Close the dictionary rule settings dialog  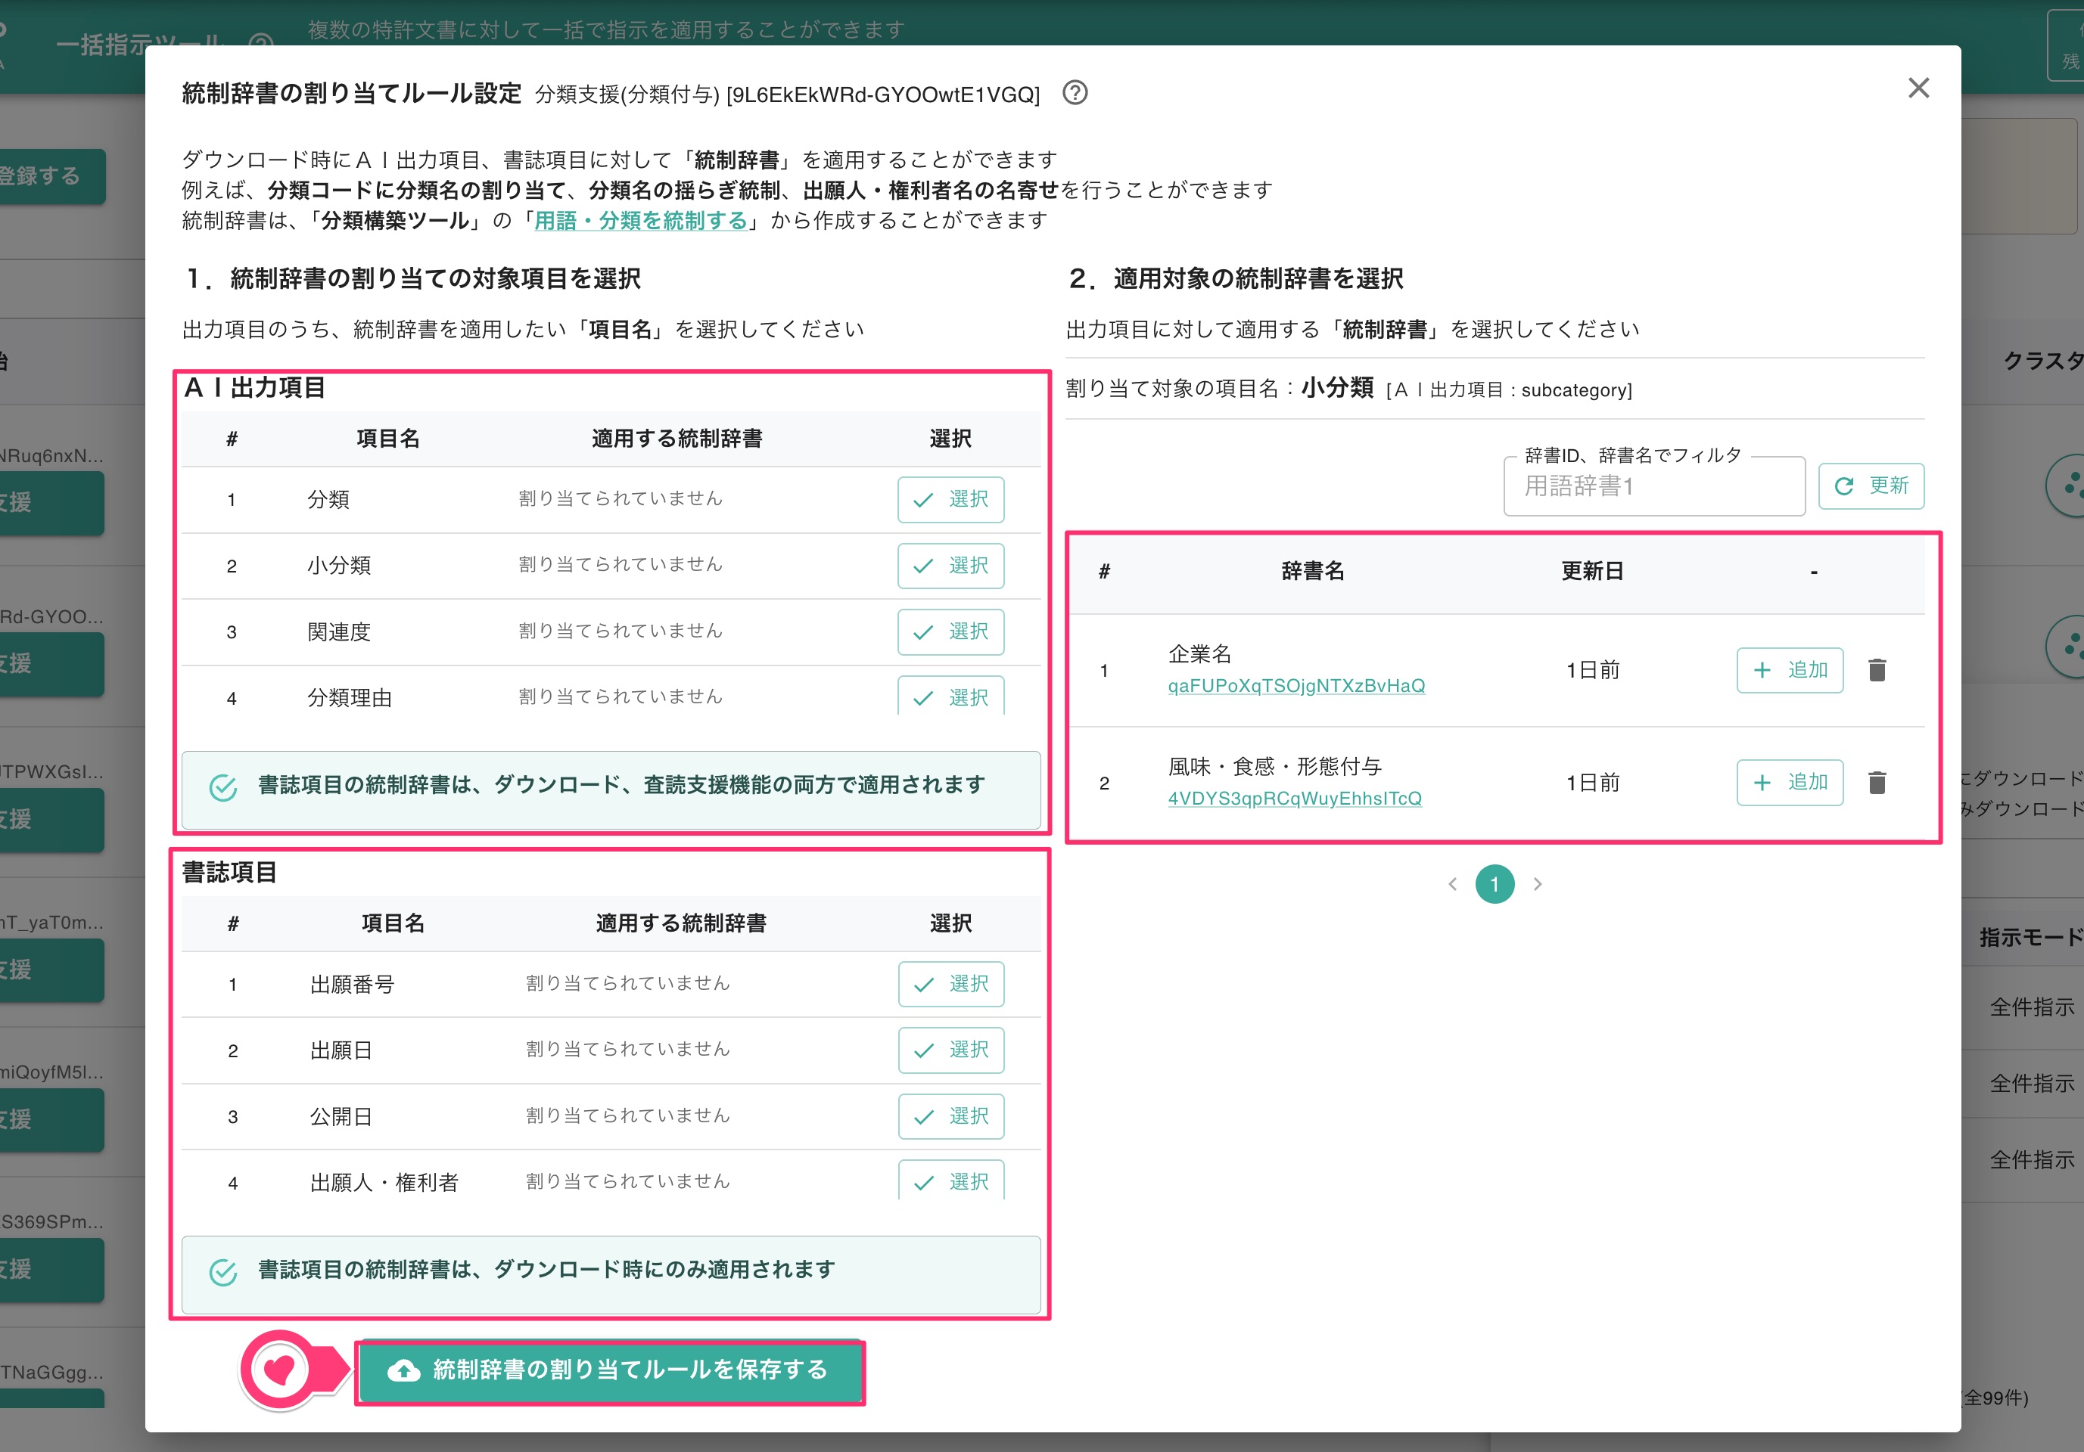[x=1918, y=88]
